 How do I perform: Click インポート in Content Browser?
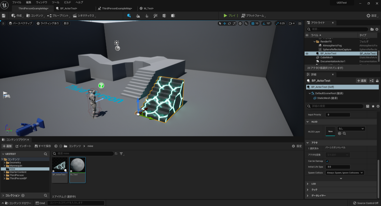click(x=23, y=146)
